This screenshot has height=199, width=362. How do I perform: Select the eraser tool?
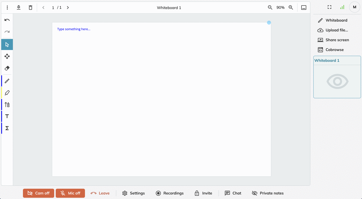tap(7, 68)
